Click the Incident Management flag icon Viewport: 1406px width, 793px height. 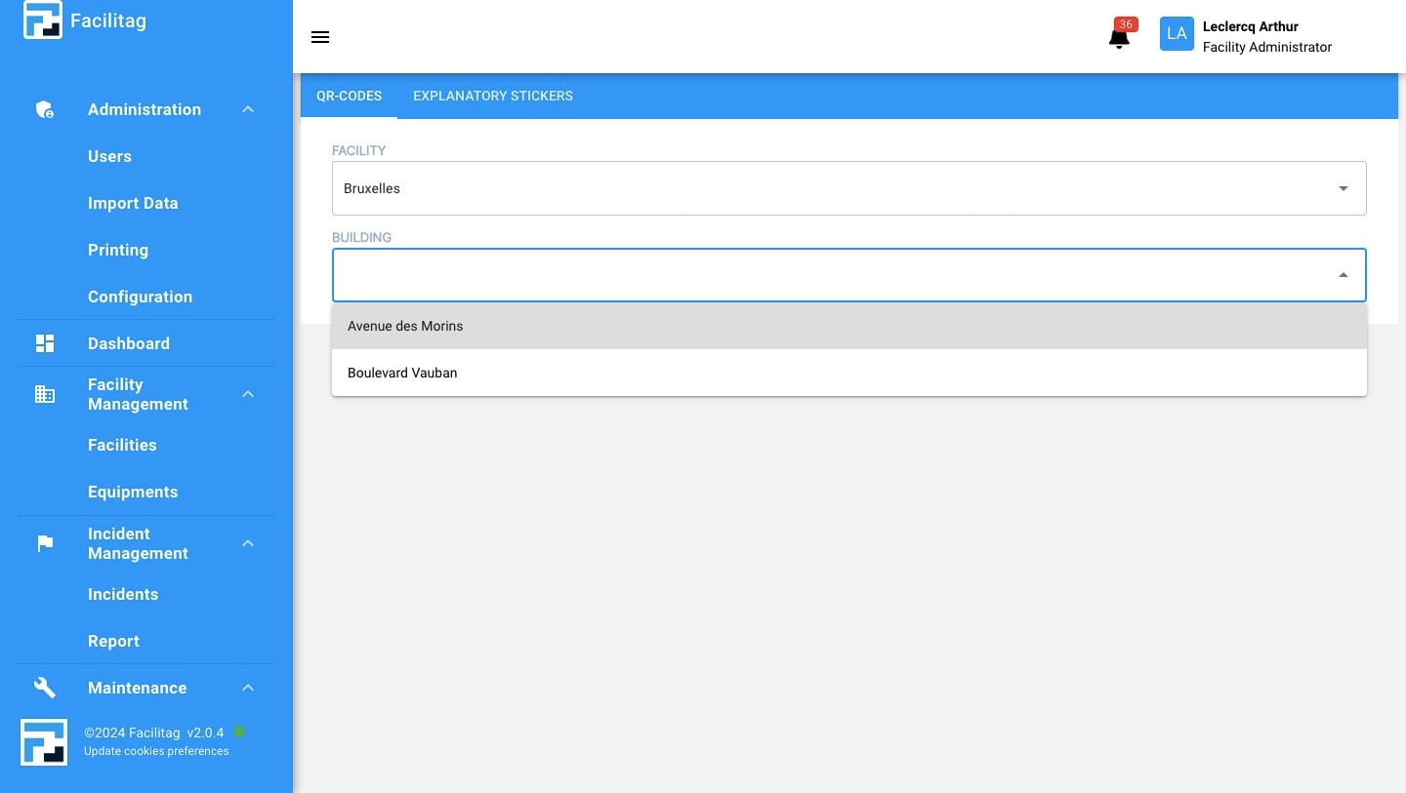pos(45,543)
